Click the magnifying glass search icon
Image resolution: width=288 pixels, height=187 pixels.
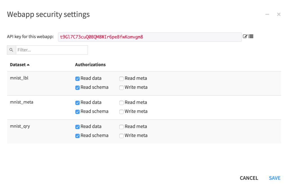[x=11, y=50]
